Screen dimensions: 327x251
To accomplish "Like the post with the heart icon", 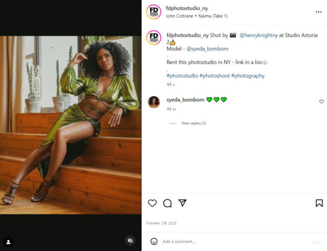I will pyautogui.click(x=152, y=203).
